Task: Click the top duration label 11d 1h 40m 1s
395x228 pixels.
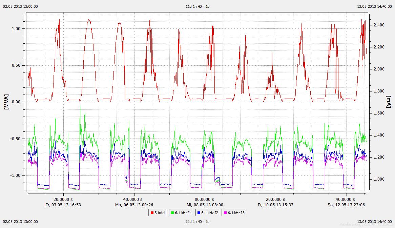Action: [197, 6]
